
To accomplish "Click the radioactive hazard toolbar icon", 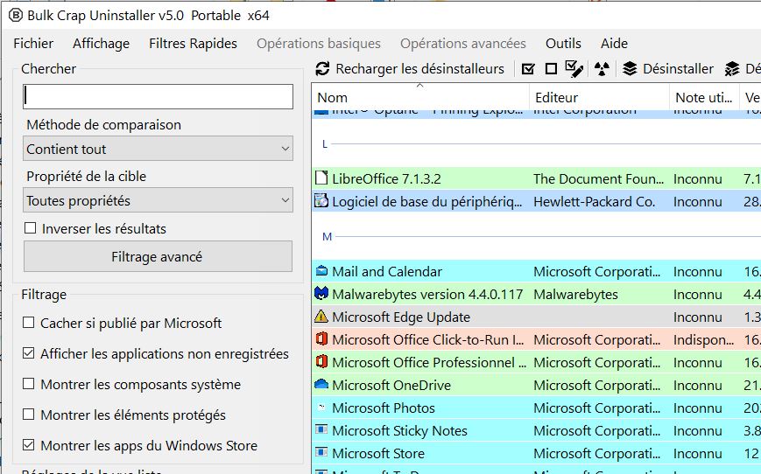I will tap(602, 69).
